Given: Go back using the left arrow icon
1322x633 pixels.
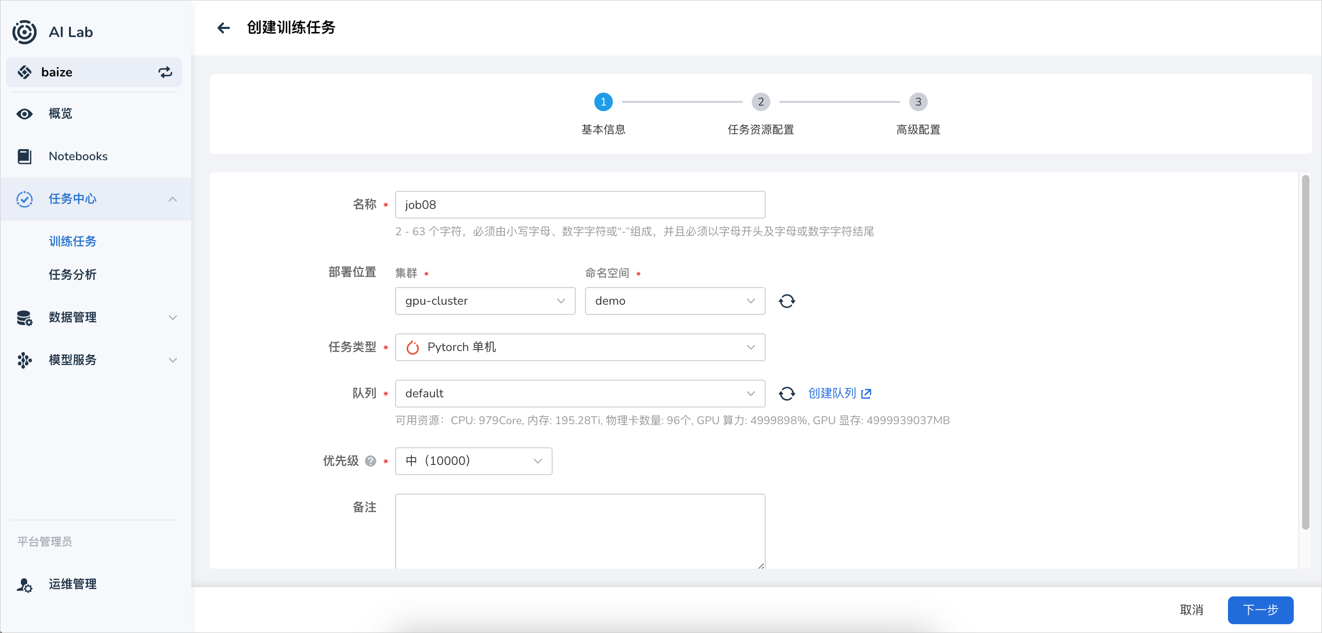Looking at the screenshot, I should click(224, 28).
